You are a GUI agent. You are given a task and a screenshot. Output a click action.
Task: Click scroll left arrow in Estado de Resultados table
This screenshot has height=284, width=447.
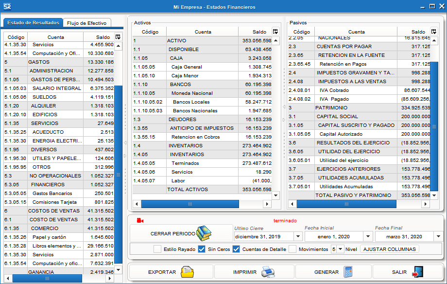point(8,278)
